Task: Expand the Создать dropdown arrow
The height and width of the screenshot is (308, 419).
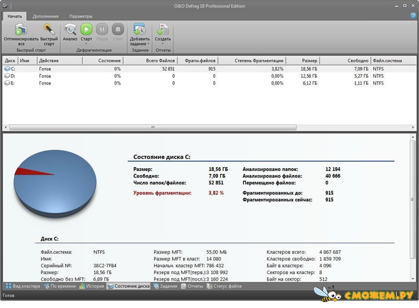Action: click(x=162, y=44)
